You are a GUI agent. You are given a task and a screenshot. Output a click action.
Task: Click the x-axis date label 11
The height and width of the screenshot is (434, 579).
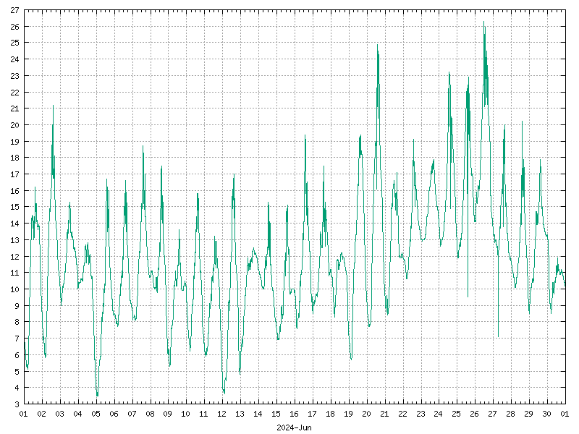[204, 414]
